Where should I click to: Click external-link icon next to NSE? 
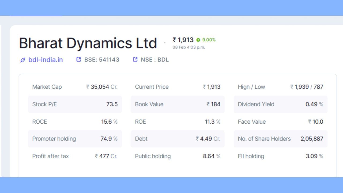tap(135, 59)
